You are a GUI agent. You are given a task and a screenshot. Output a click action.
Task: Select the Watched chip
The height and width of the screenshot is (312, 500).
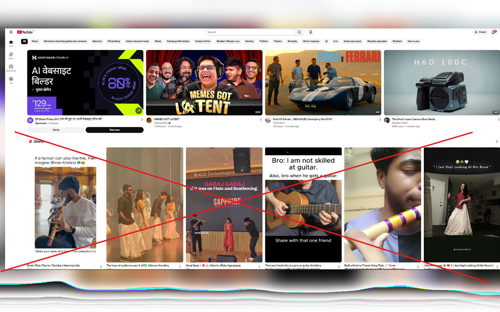click(x=397, y=41)
